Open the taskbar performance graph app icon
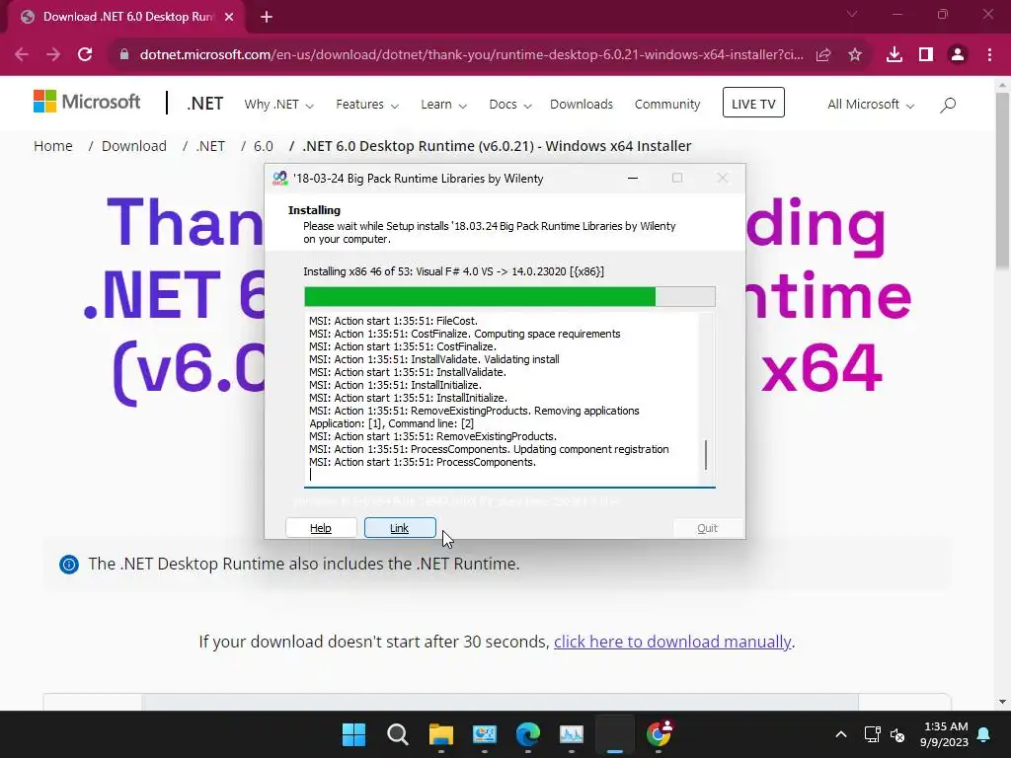This screenshot has width=1011, height=758. point(572,734)
